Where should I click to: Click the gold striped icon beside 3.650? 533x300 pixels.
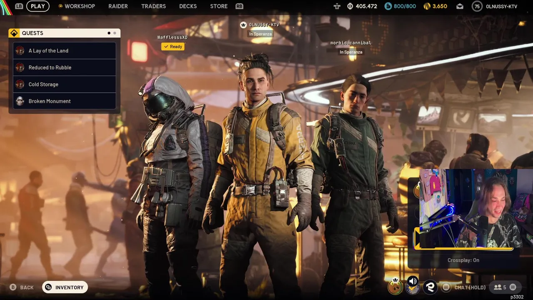click(x=426, y=6)
